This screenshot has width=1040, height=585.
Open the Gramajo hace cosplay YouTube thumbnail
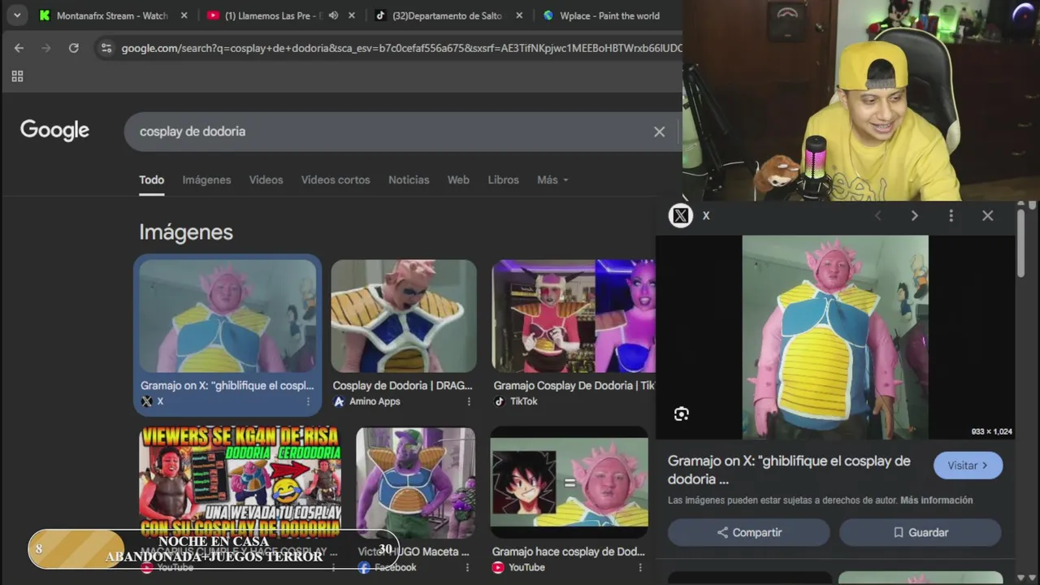[x=570, y=483]
